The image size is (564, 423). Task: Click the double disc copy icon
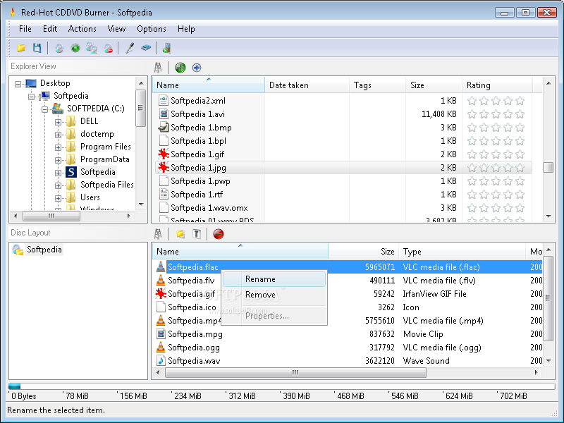point(92,48)
